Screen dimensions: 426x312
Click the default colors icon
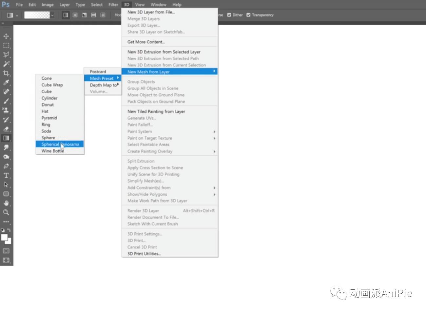3,230
